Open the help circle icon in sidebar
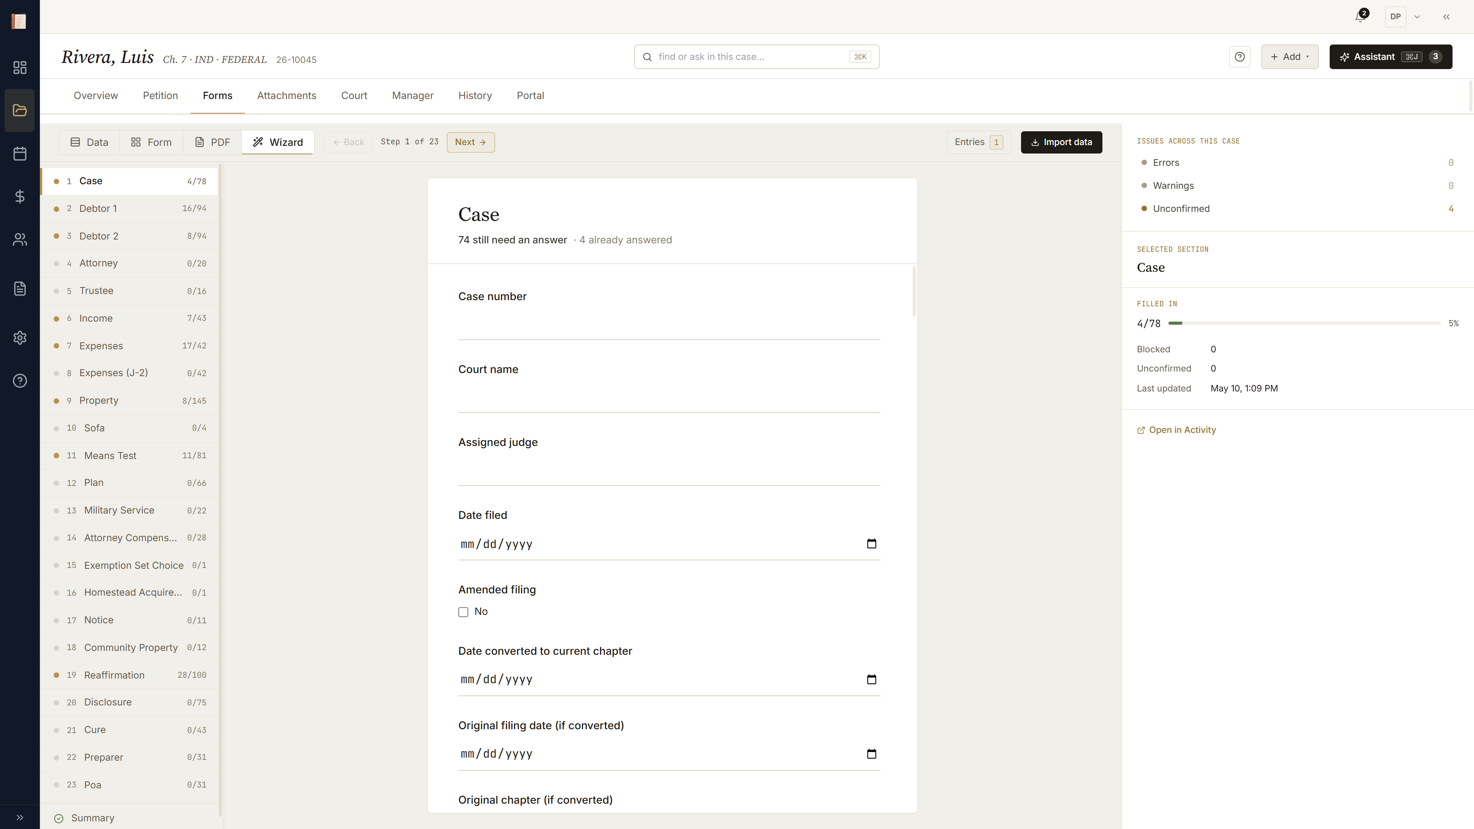The width and height of the screenshot is (1474, 829). pos(20,380)
